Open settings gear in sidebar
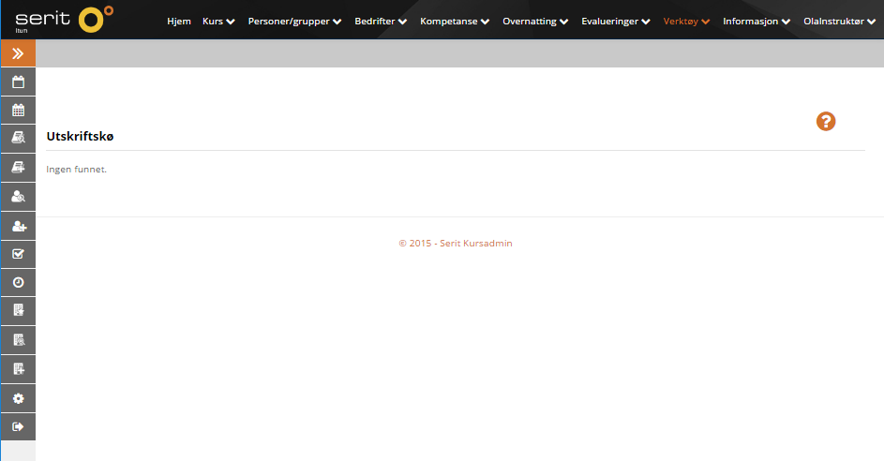 tap(18, 398)
